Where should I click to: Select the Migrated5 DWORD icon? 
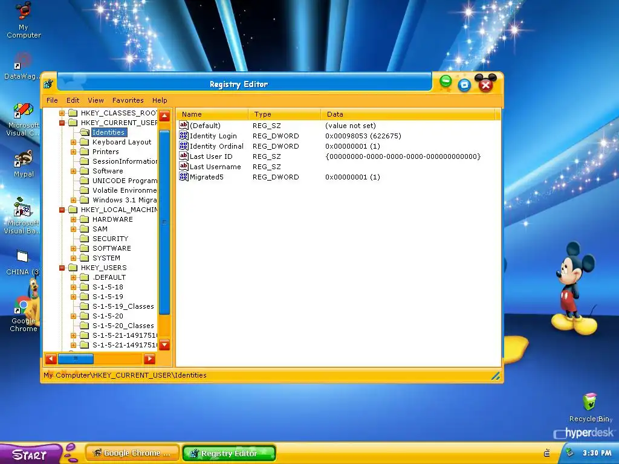click(184, 177)
